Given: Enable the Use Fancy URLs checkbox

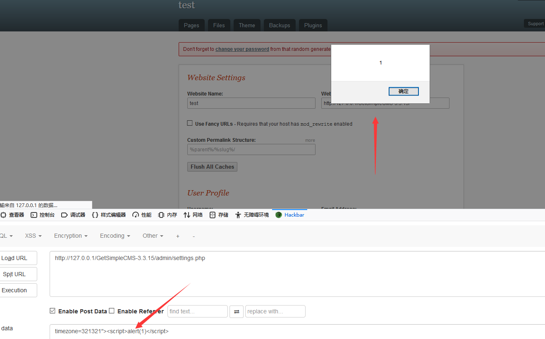Looking at the screenshot, I should point(190,123).
